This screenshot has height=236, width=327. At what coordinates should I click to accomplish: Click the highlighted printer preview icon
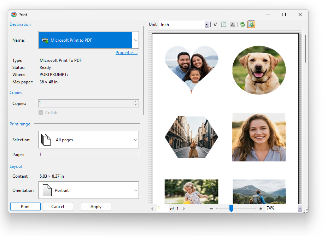coord(251,24)
